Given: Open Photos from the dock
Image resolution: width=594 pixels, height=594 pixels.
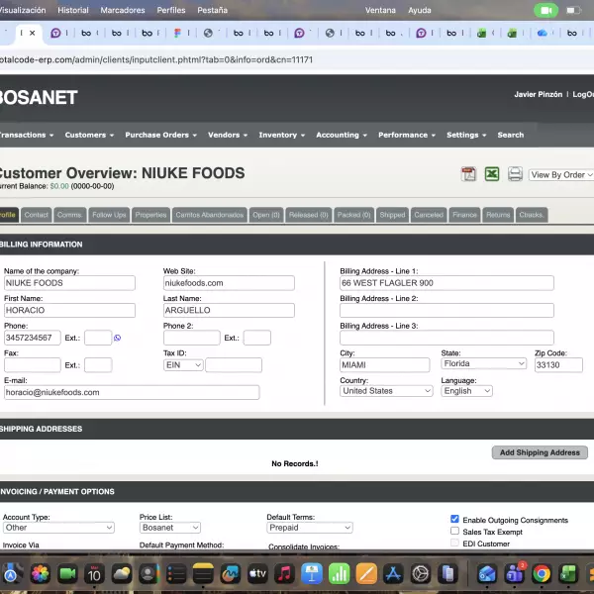Looking at the screenshot, I should point(41,574).
